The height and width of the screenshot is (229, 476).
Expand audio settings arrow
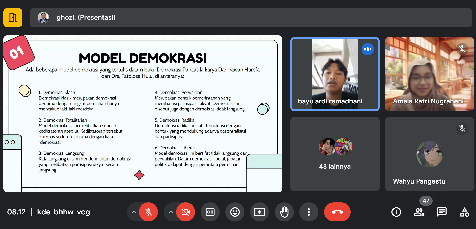134,212
